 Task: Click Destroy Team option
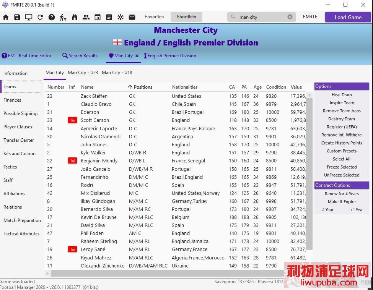(342, 119)
